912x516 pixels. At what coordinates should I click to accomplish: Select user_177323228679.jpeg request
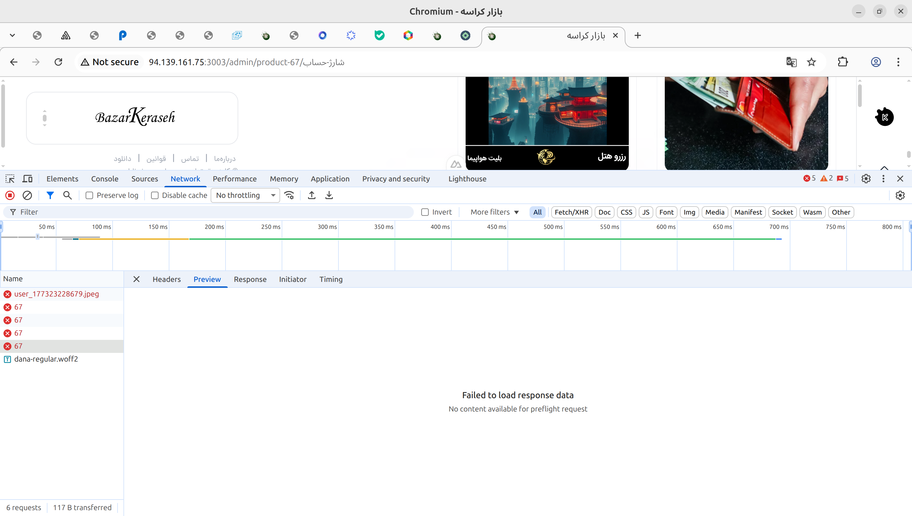[62, 294]
